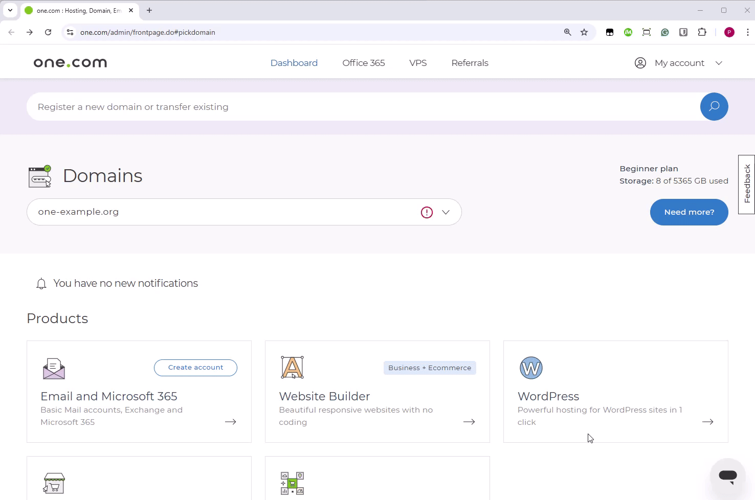Image resolution: width=755 pixels, height=500 pixels.
Task: Open the tab search dropdown arrow
Action: click(10, 10)
